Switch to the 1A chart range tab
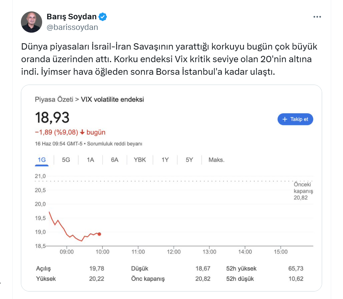Image resolution: width=343 pixels, height=299 pixels. [x=90, y=160]
